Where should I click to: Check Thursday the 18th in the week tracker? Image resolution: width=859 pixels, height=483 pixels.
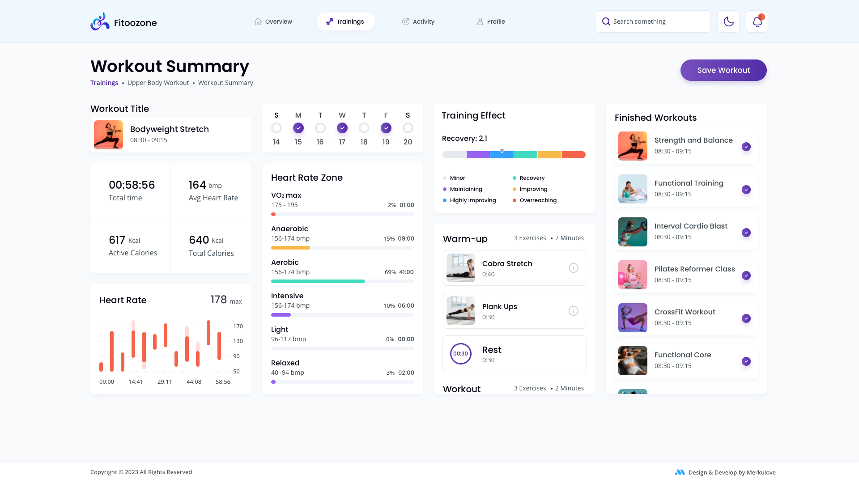[x=364, y=127]
